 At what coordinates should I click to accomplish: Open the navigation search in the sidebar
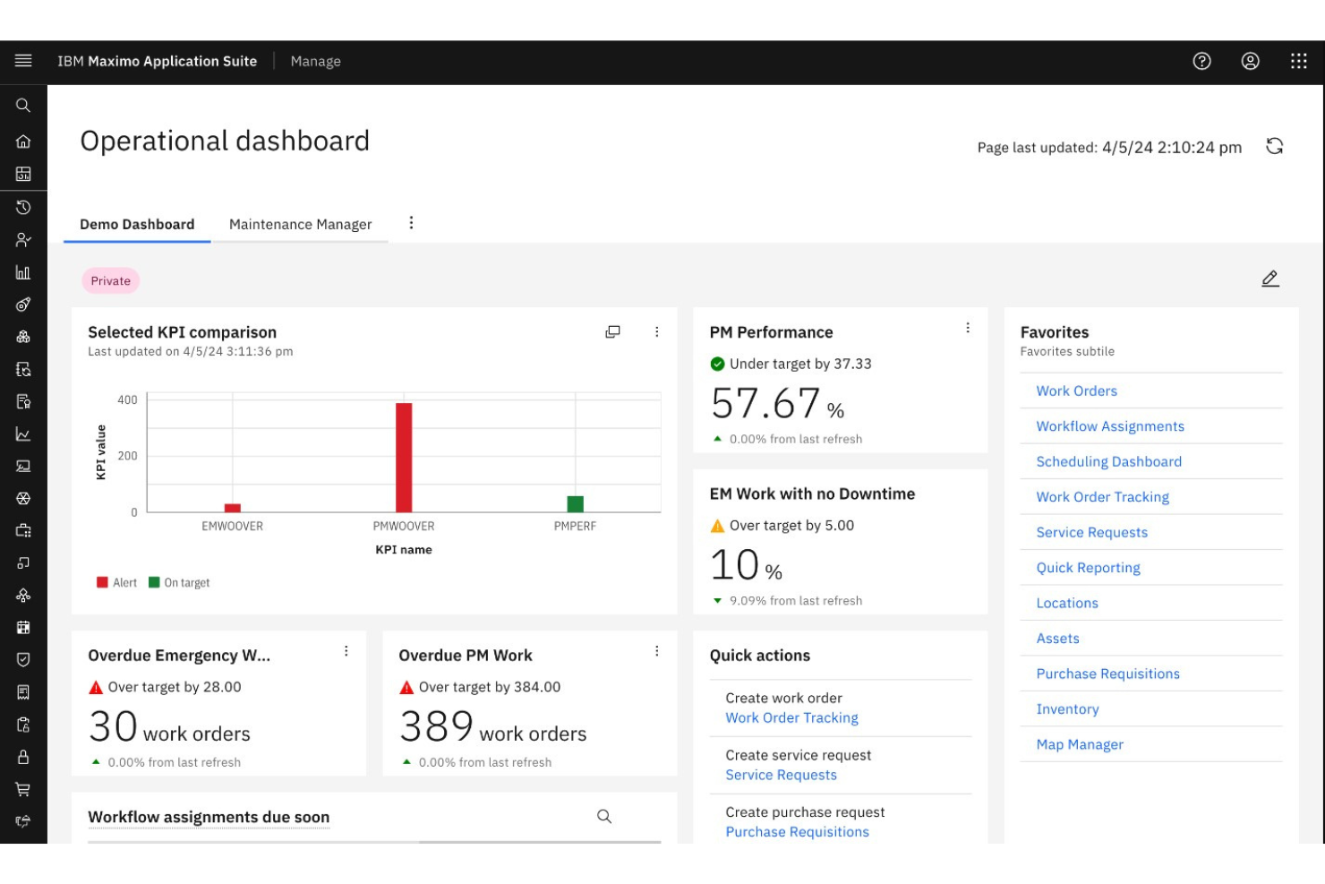click(x=23, y=105)
